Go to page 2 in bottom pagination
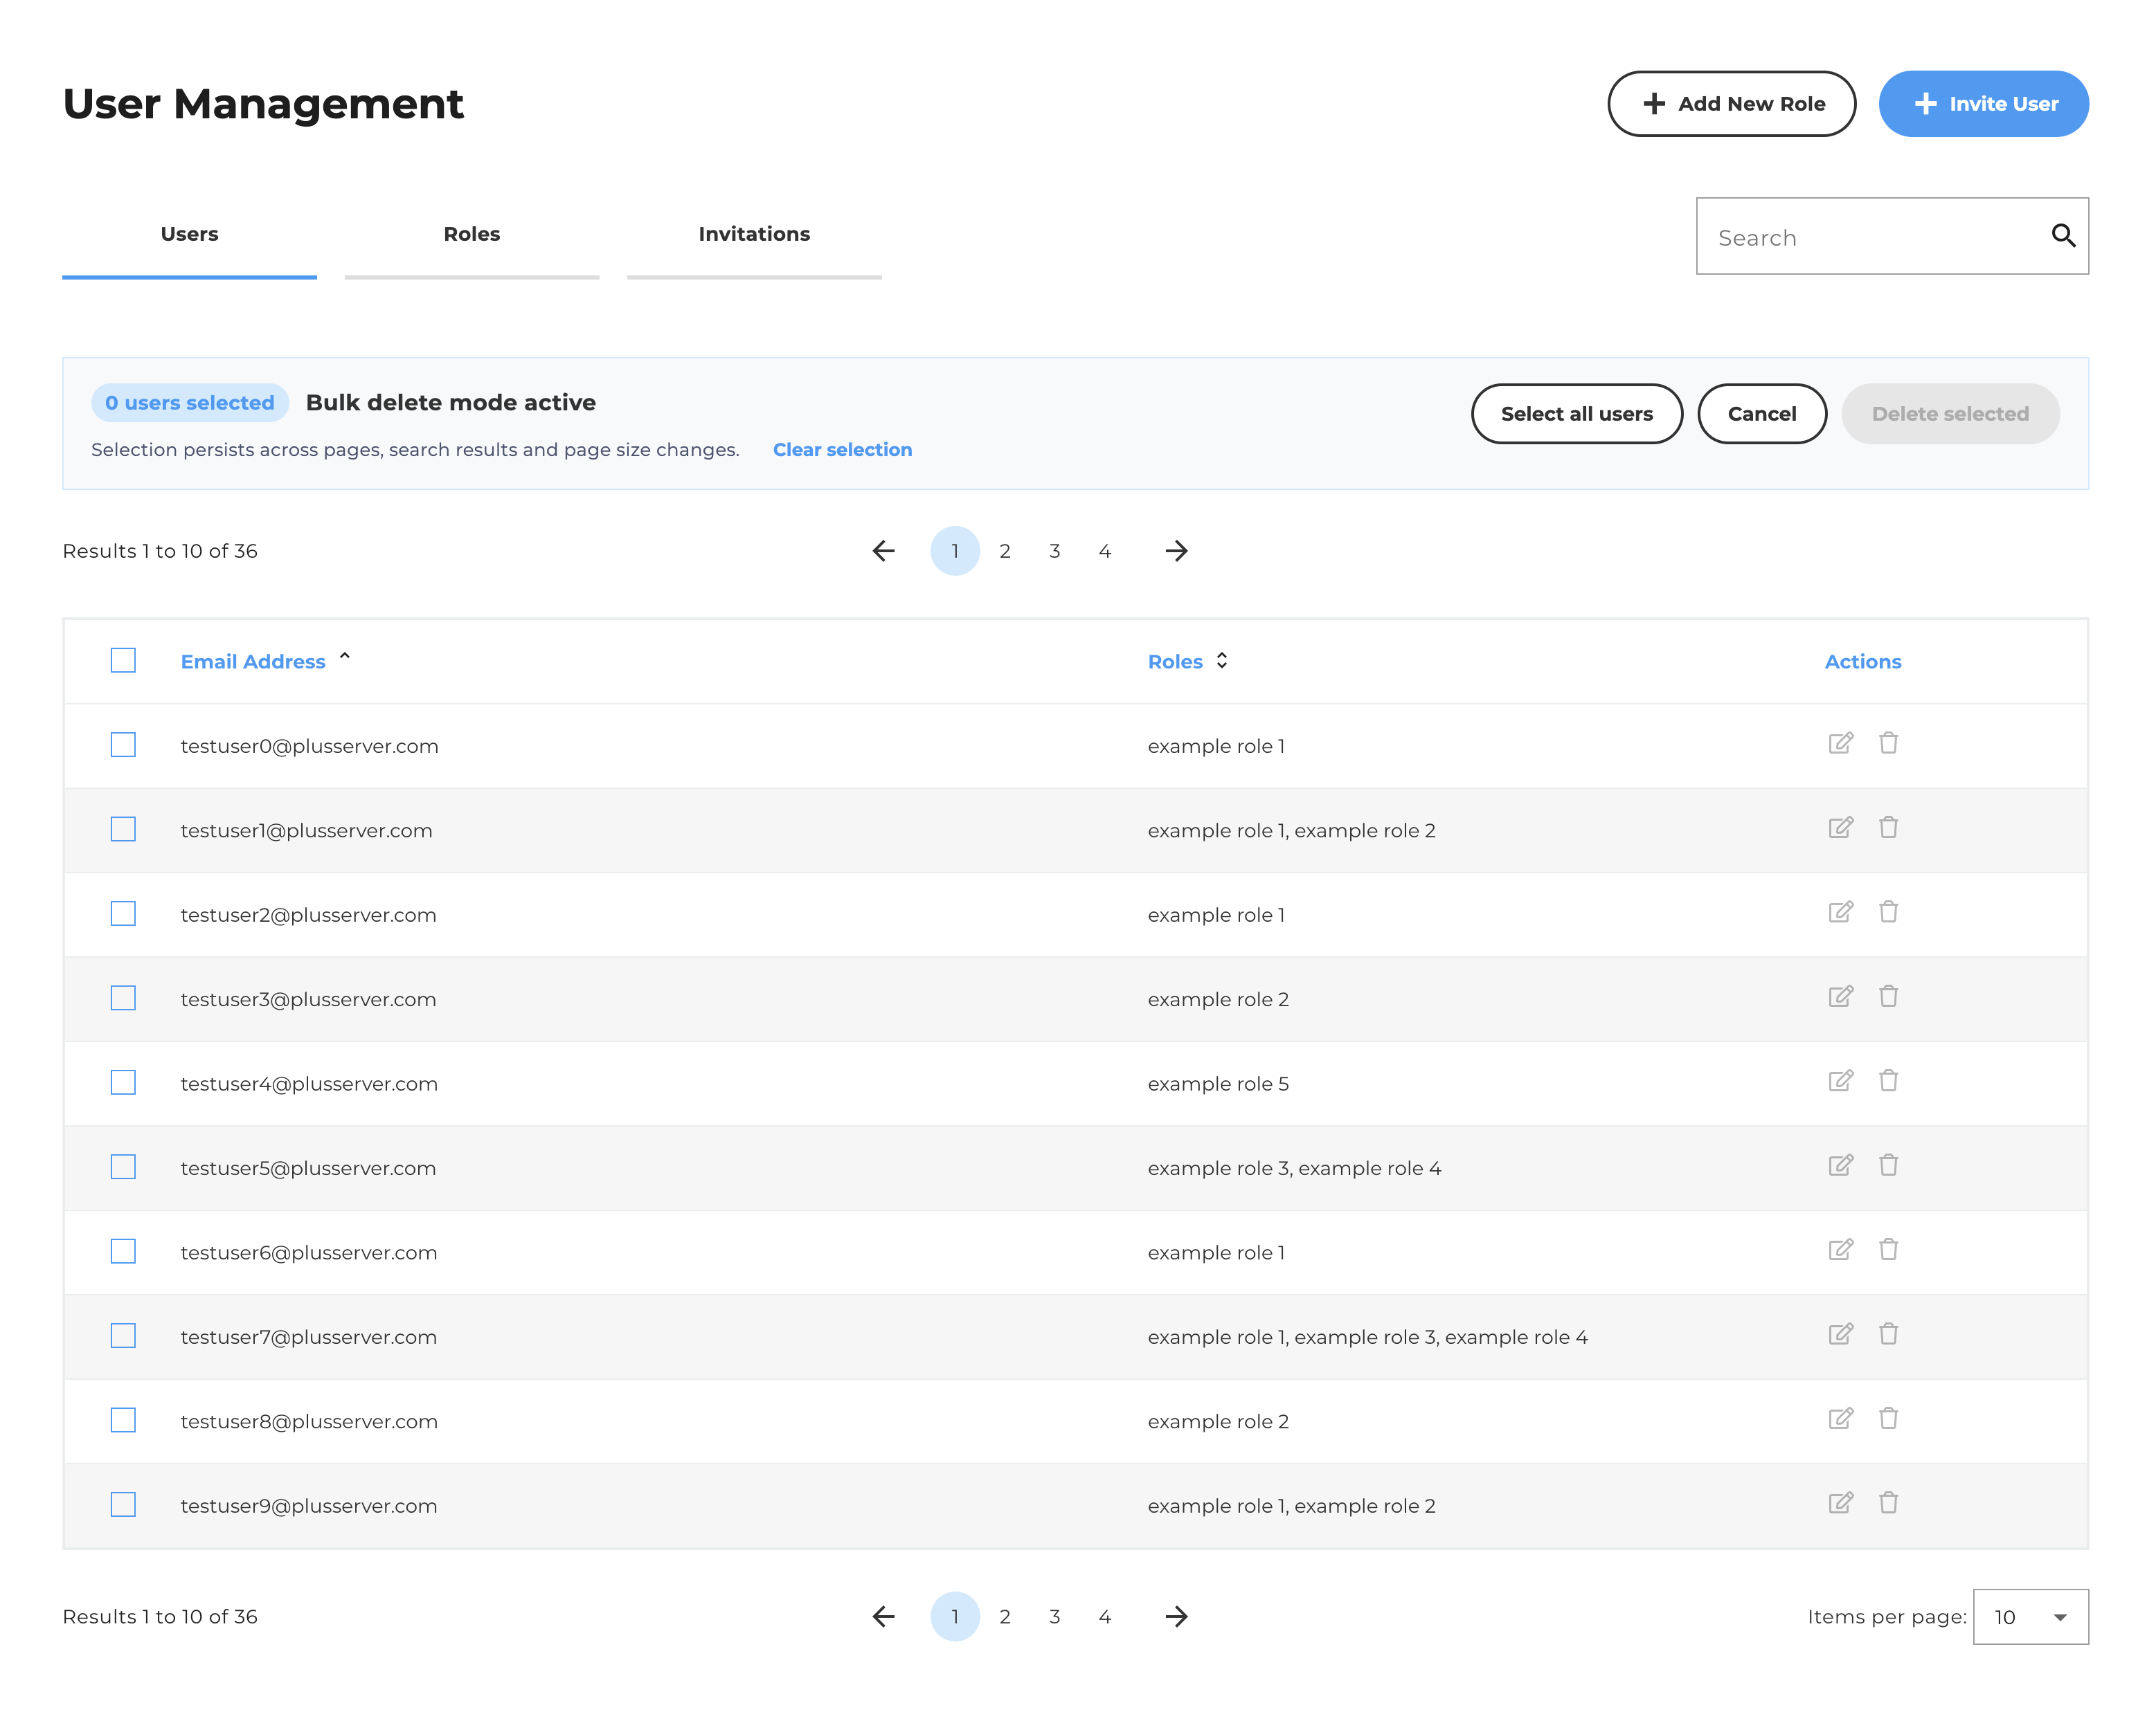Screen dimensions: 2156x1712 coord(1004,1616)
